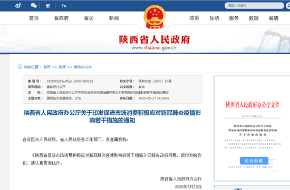Focus the keyword search field
The width and height of the screenshot is (290, 190).
(x=254, y=6)
